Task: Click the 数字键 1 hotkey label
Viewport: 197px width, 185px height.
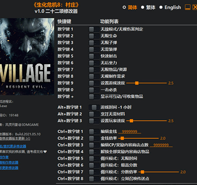Action: (x=65, y=29)
